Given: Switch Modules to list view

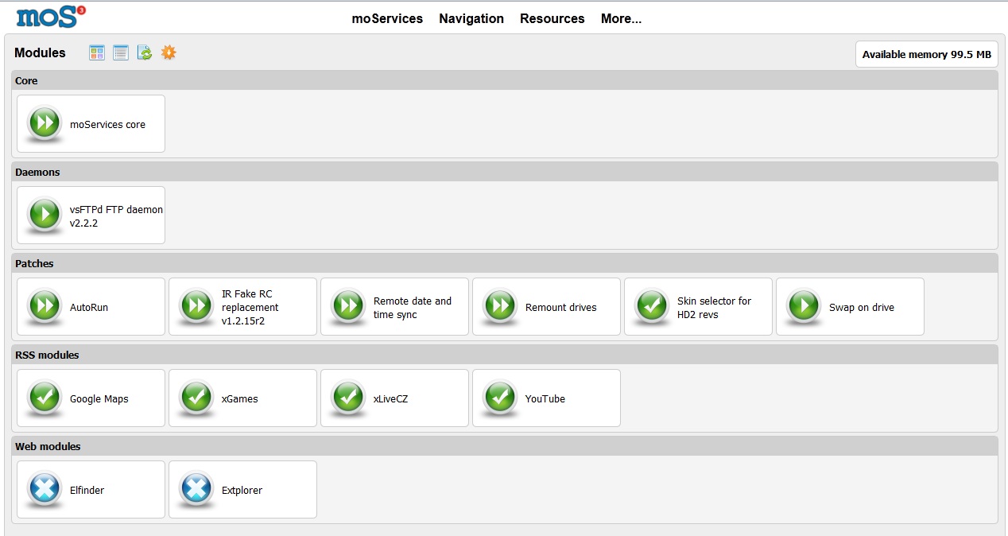Looking at the screenshot, I should 121,52.
